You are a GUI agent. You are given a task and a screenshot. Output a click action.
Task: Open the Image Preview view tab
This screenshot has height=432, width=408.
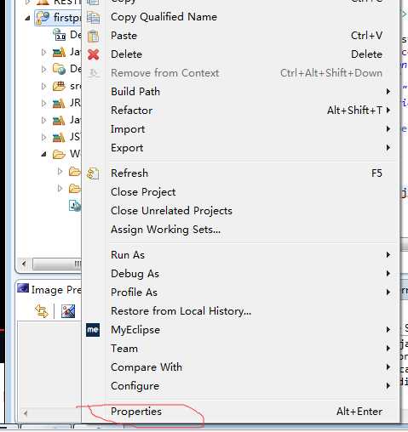point(49,290)
